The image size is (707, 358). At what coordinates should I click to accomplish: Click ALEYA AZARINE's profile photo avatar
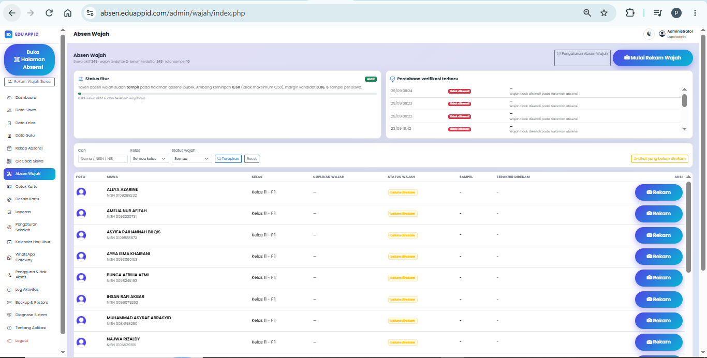pos(81,192)
